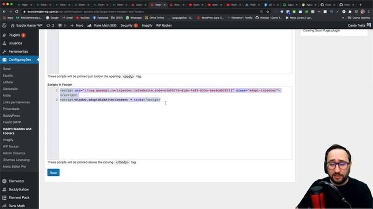Bookmark this page with the star icon
Screen dimensions: 373x209
coord(268,12)
